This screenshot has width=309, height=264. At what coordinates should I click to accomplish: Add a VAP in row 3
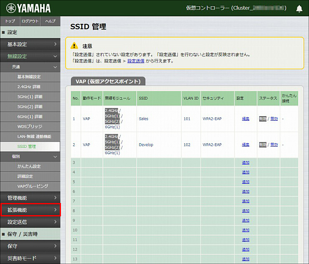click(246, 162)
